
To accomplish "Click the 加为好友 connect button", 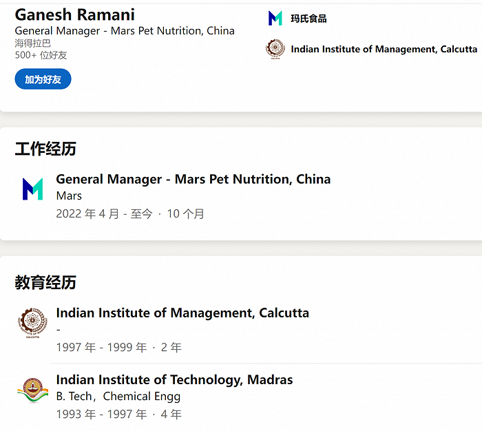I will click(43, 79).
